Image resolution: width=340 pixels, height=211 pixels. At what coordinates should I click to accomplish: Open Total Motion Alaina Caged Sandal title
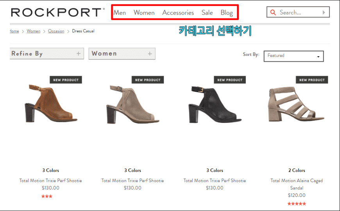click(297, 184)
